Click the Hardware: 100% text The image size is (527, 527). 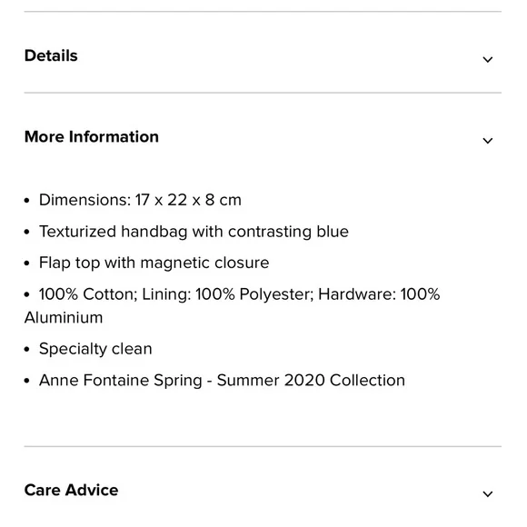click(379, 294)
